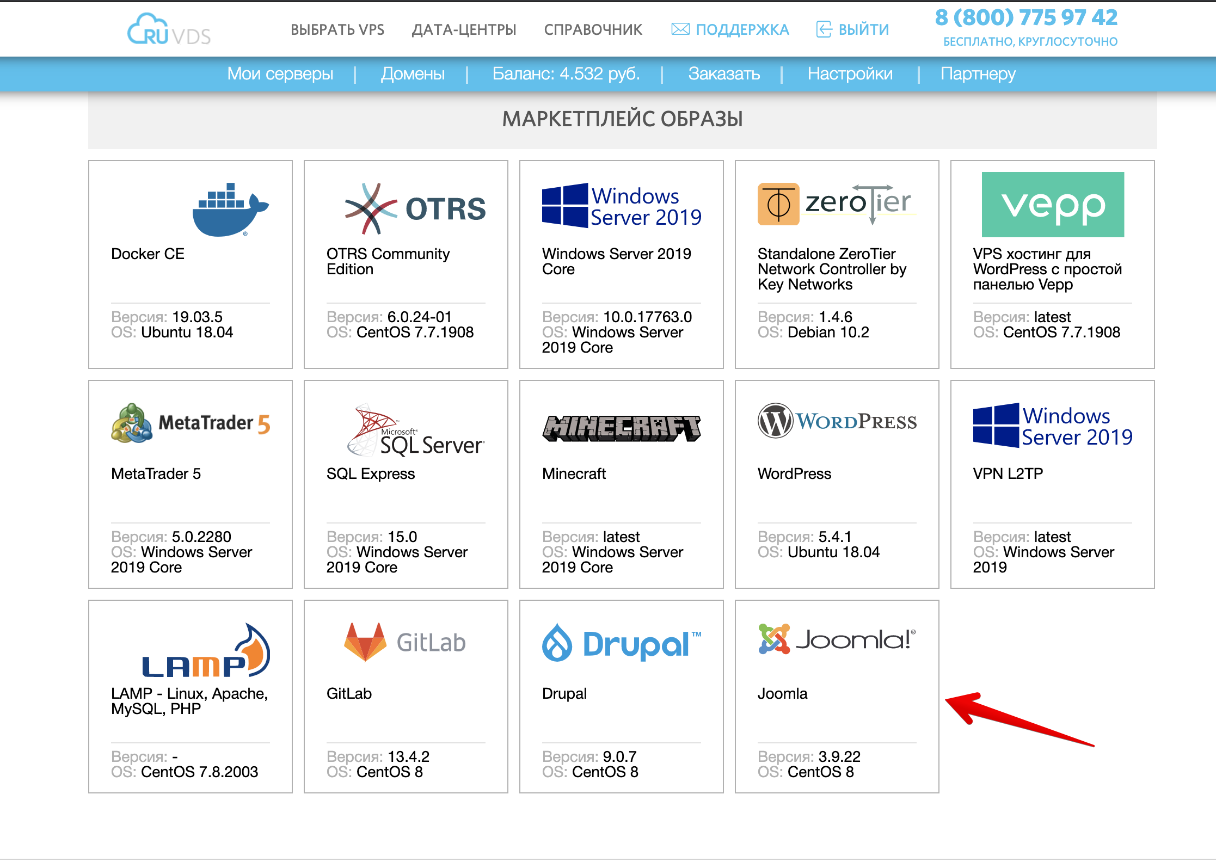Click the Vepp WordPress hosting logo
The image size is (1216, 862).
click(1051, 205)
